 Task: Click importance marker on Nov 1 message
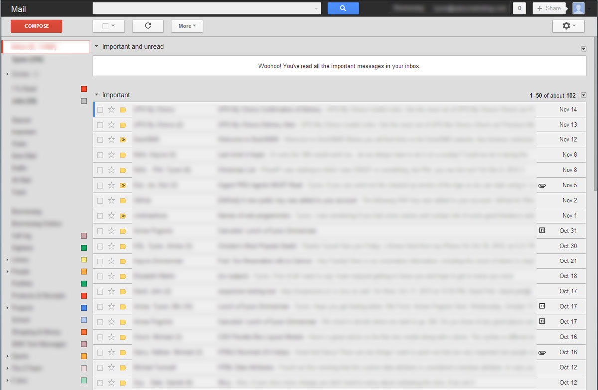click(x=123, y=216)
